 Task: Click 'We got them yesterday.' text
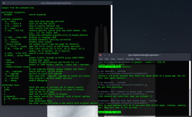tap(111, 87)
